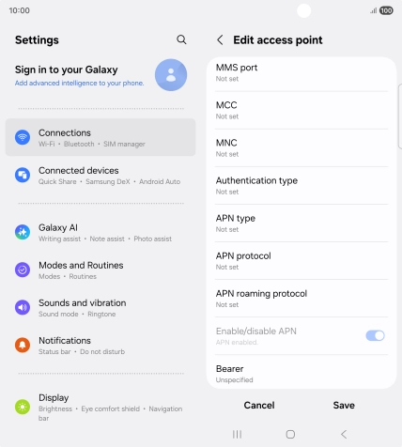Tap the green Display brightness icon
Viewport: 402px width, 447px height.
(x=23, y=407)
